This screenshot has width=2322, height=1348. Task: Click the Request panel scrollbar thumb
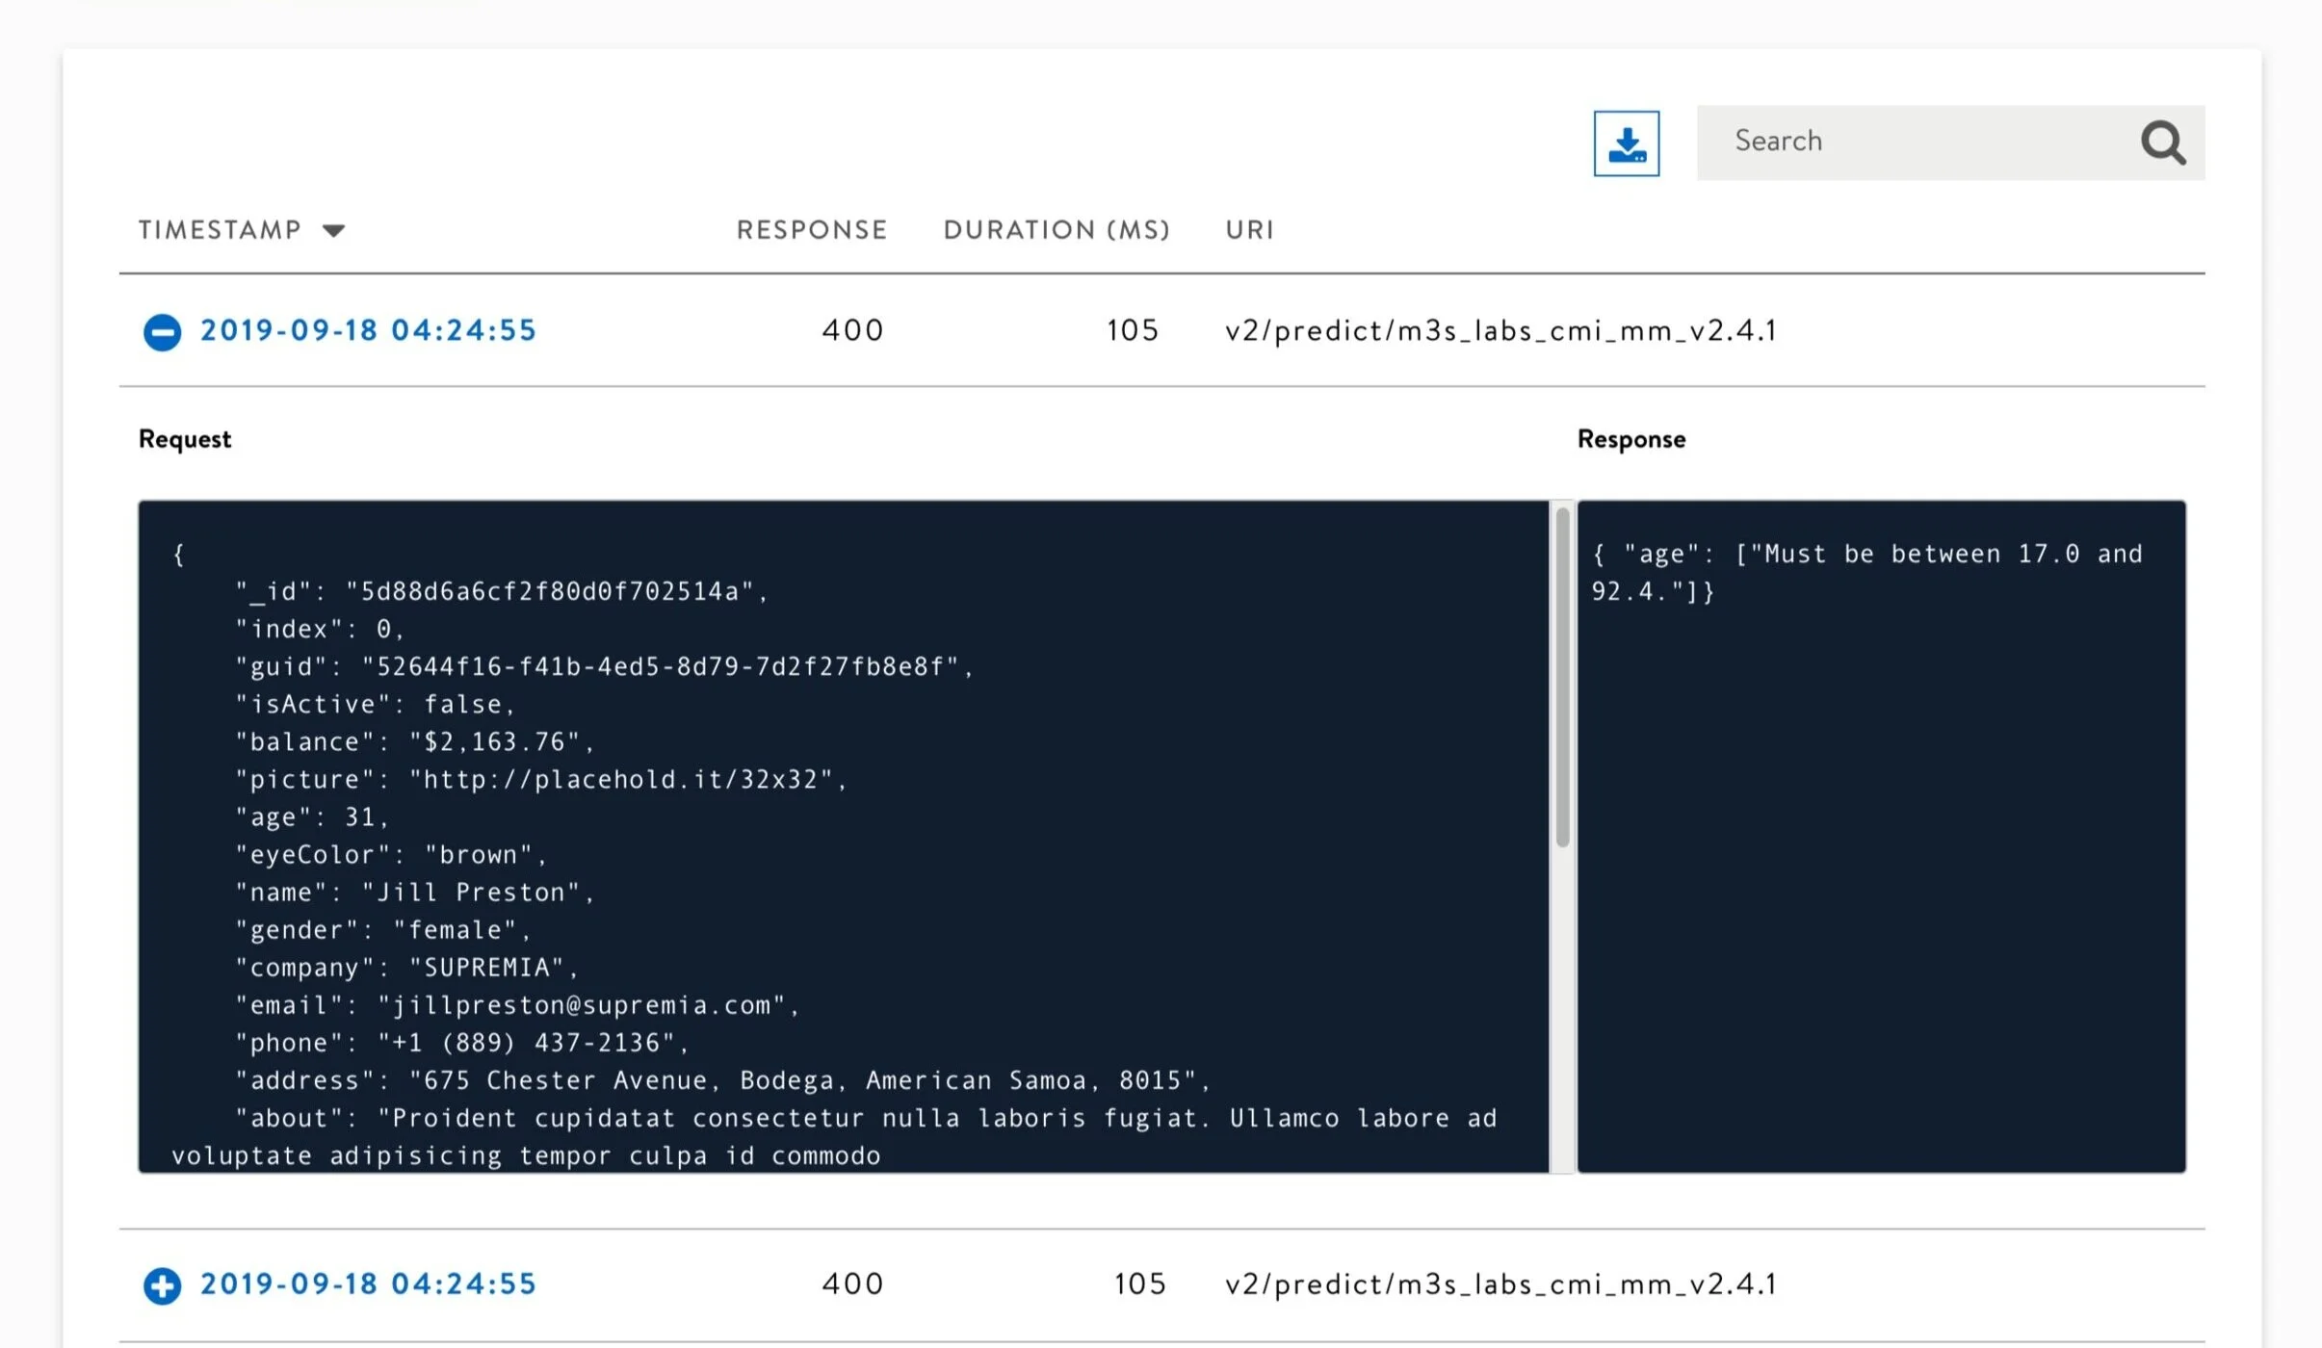(x=1562, y=677)
